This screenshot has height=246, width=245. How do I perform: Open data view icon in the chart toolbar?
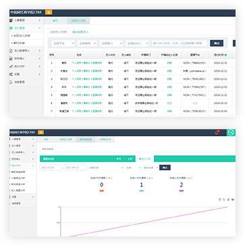click(x=220, y=199)
